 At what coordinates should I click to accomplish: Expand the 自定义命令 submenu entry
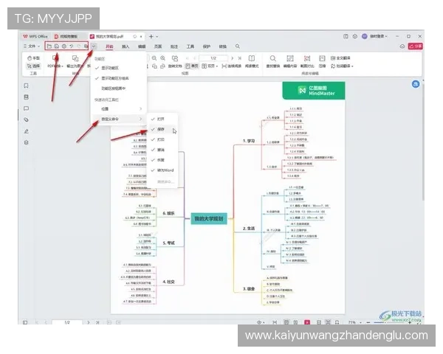point(118,119)
